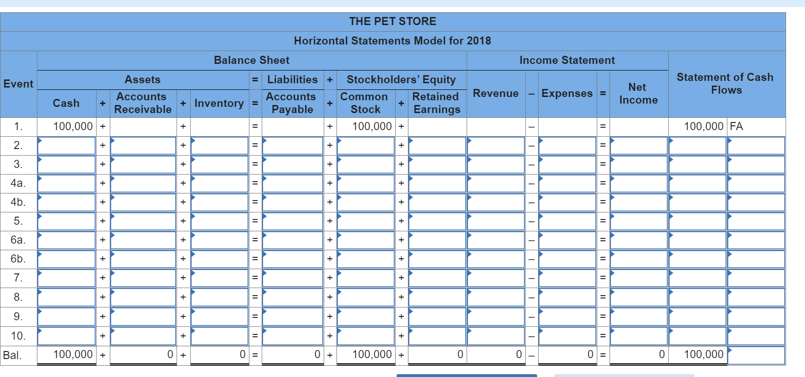The height and width of the screenshot is (377, 805).
Task: Select the Common Stock cell for event 4a
Action: (x=366, y=184)
